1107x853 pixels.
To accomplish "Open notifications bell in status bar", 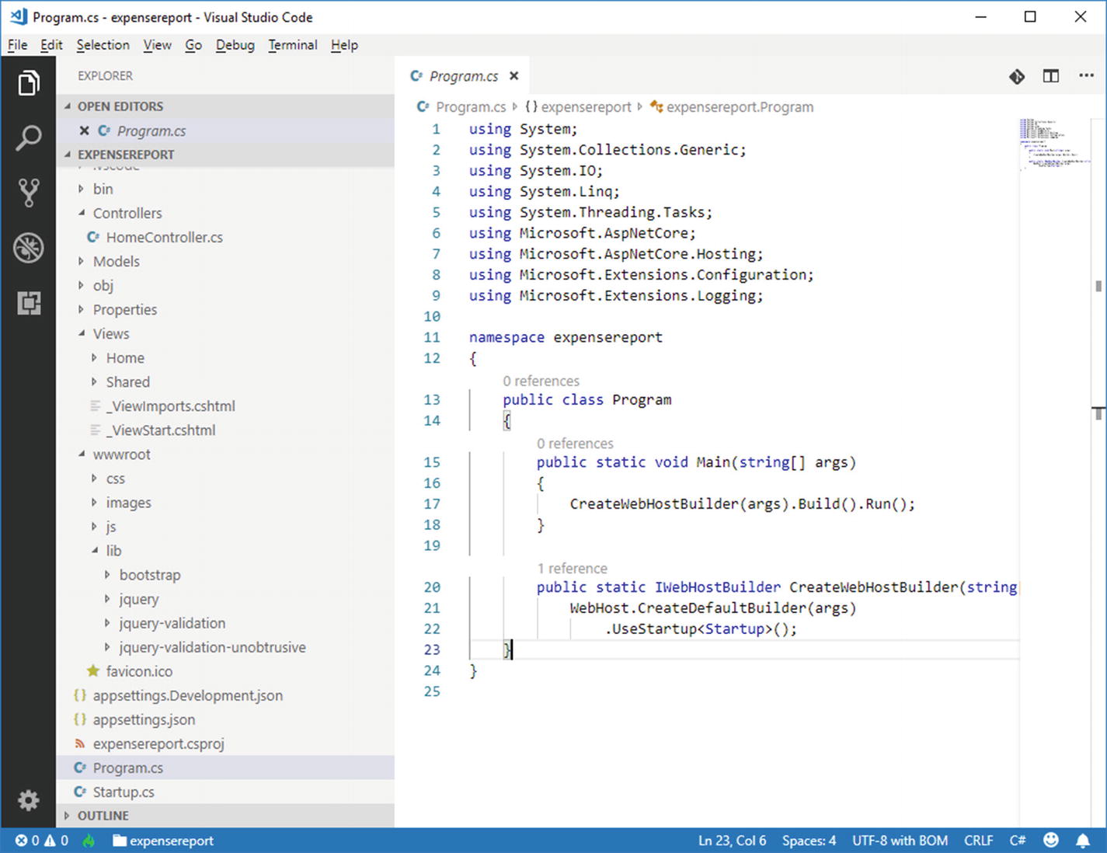I will 1082,841.
